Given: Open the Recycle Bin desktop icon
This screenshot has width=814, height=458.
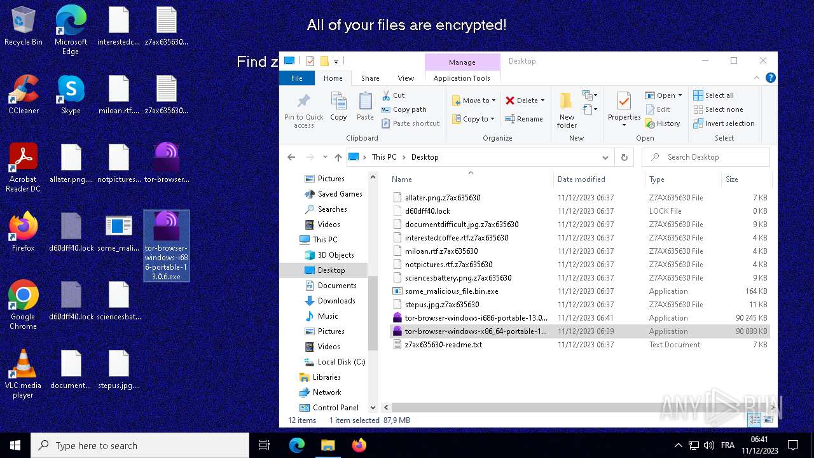Looking at the screenshot, I should [x=24, y=27].
